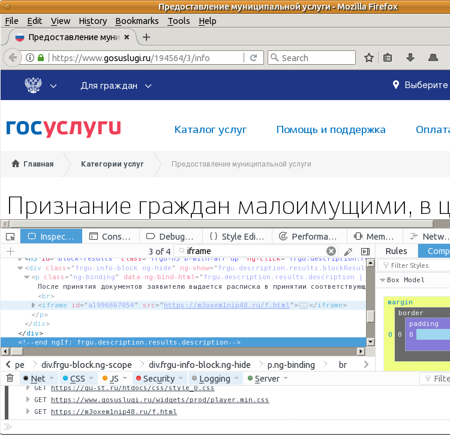Open the downloads arrow icon
The height and width of the screenshot is (435, 450).
[410, 58]
